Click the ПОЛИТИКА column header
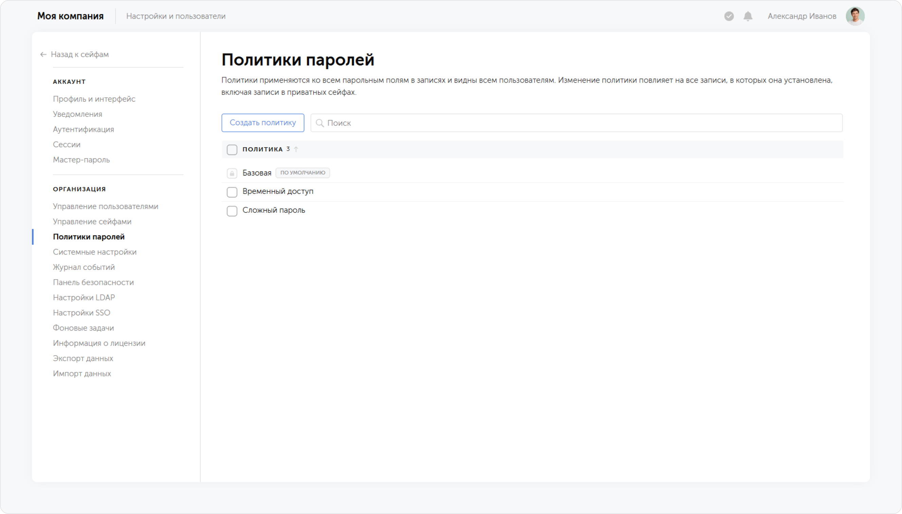Image resolution: width=902 pixels, height=514 pixels. tap(263, 149)
